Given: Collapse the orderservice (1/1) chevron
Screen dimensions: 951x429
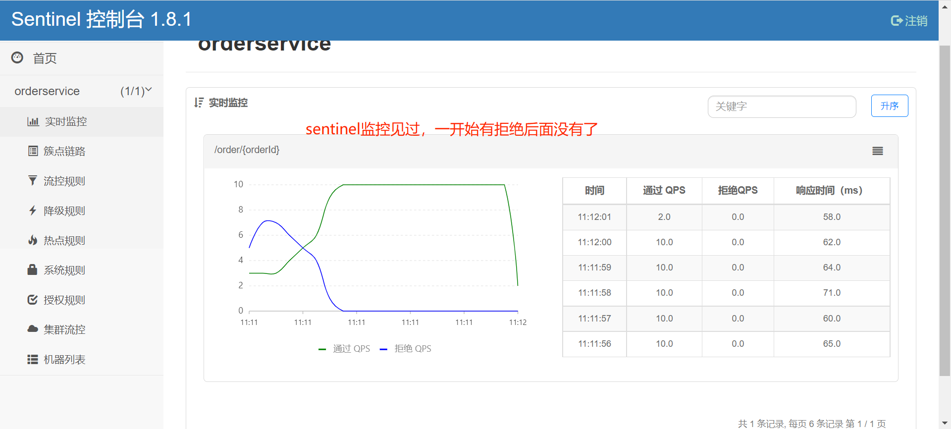Looking at the screenshot, I should 148,90.
